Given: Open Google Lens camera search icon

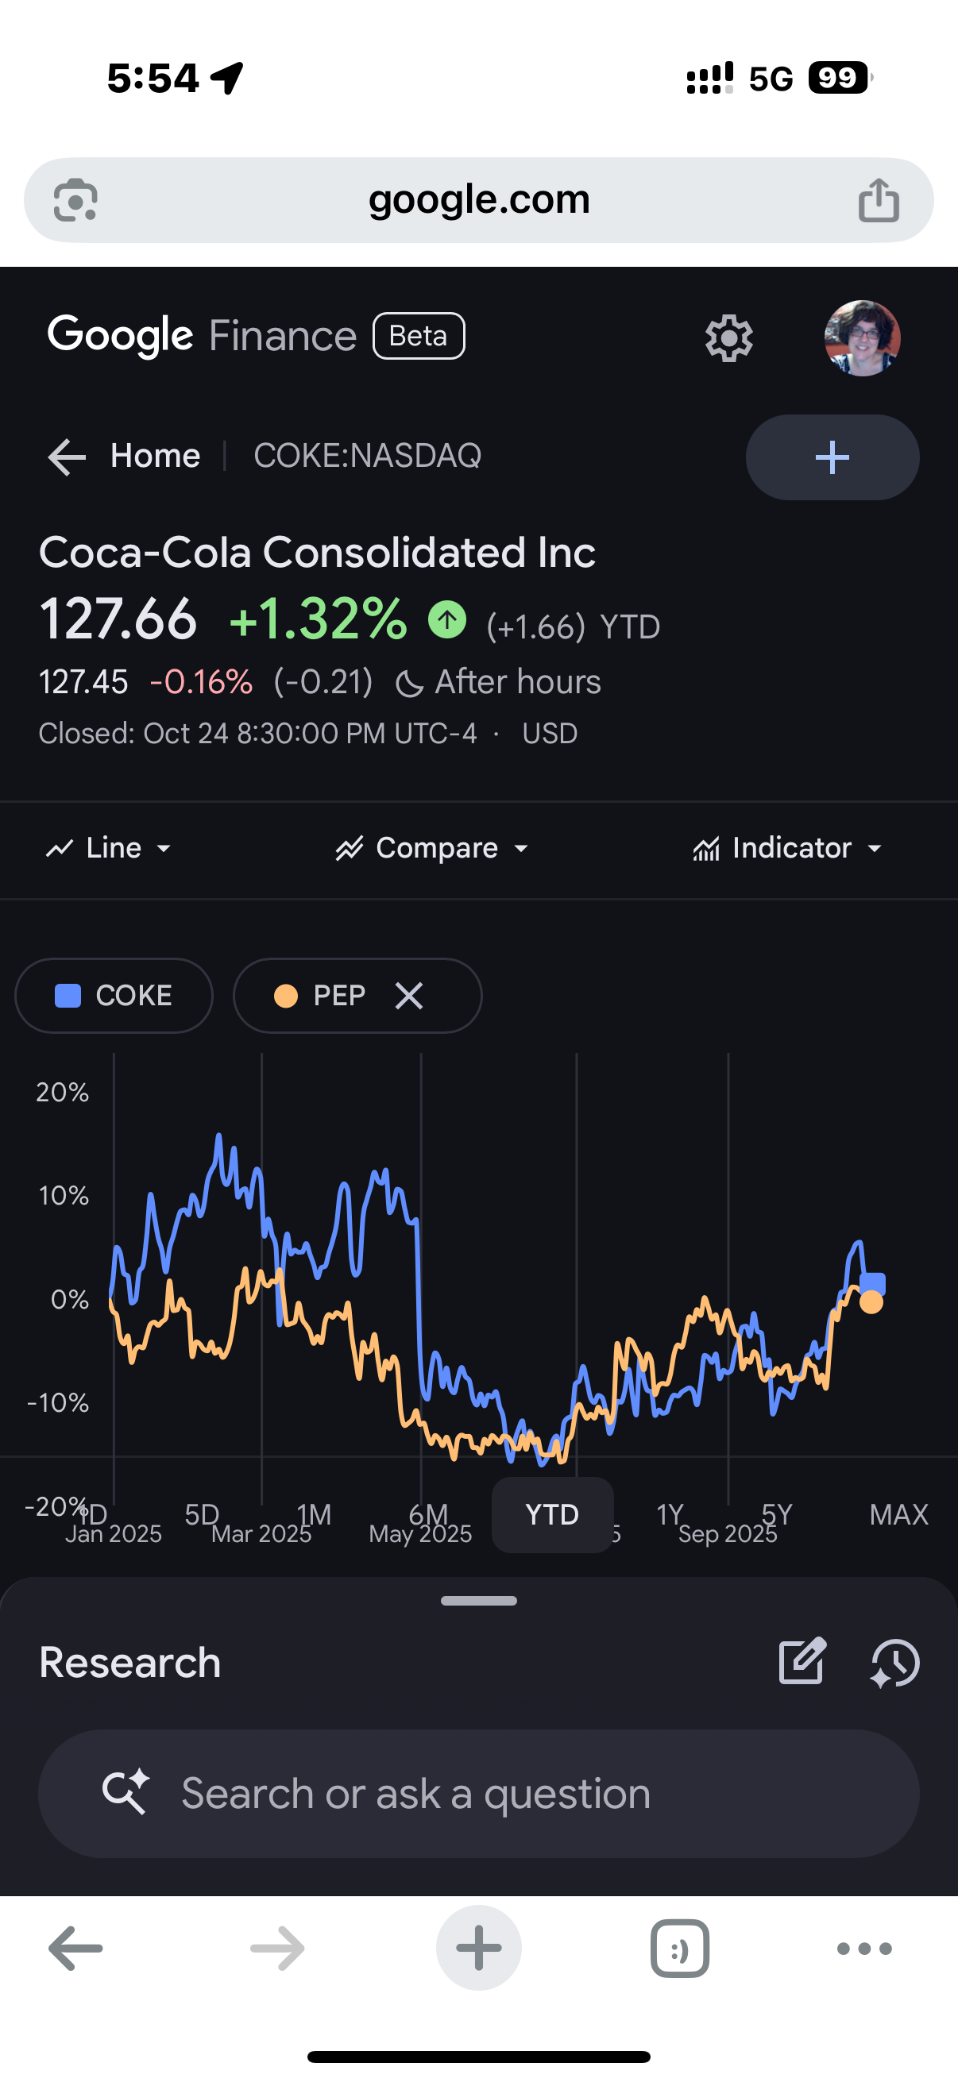Looking at the screenshot, I should [x=75, y=199].
